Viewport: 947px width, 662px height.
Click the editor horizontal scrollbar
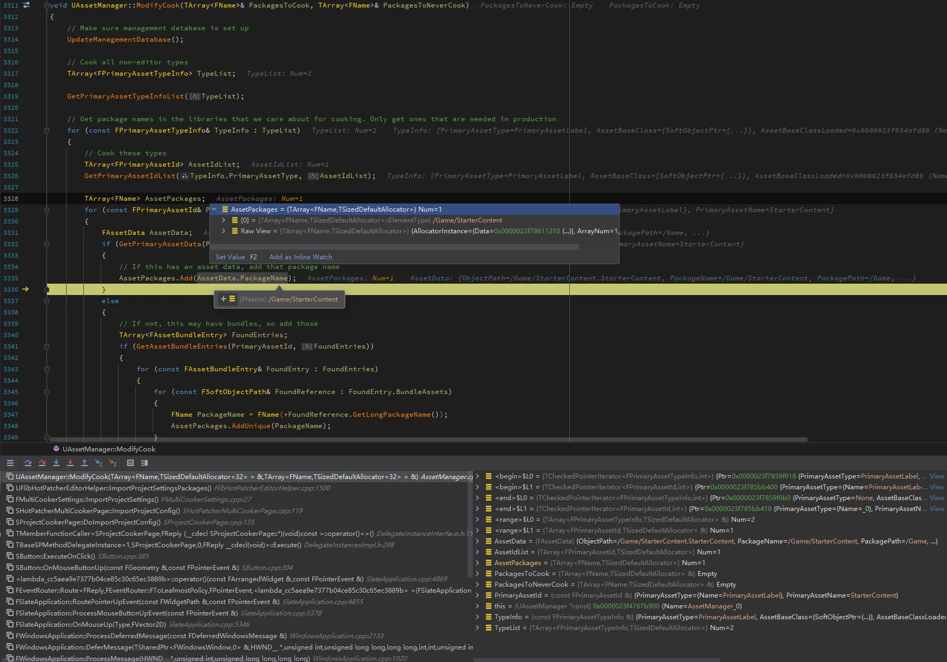tap(428, 440)
